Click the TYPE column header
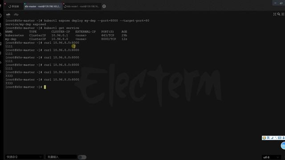The height and width of the screenshot is (160, 285). click(x=33, y=32)
